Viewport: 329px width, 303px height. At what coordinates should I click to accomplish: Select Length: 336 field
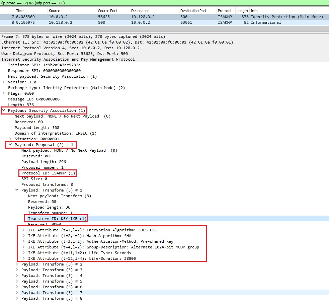click(21, 105)
